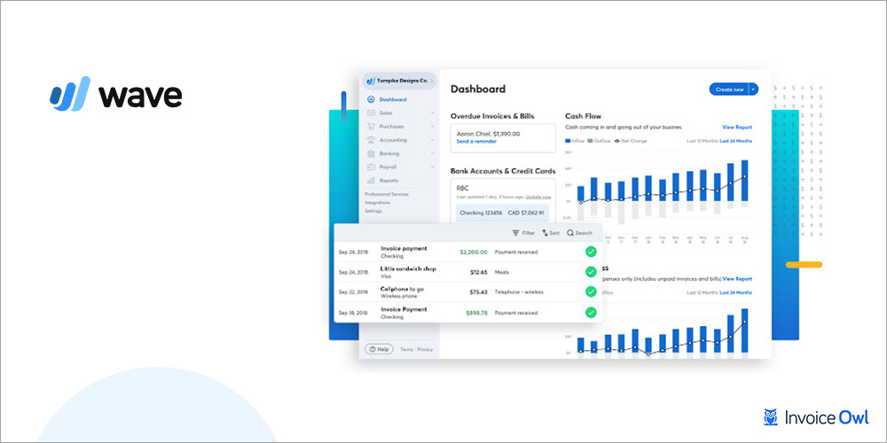The image size is (887, 443).
Task: Expand the Turnpike Designs Co. business switcher
Action: point(432,82)
